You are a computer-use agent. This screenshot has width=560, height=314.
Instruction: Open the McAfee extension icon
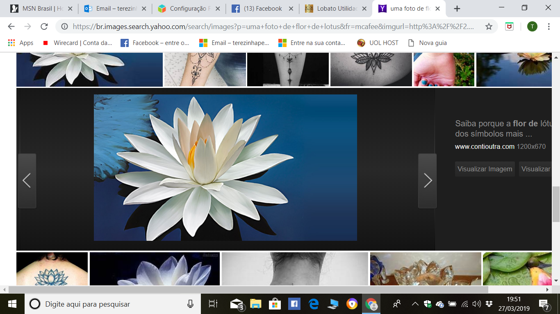tap(509, 27)
